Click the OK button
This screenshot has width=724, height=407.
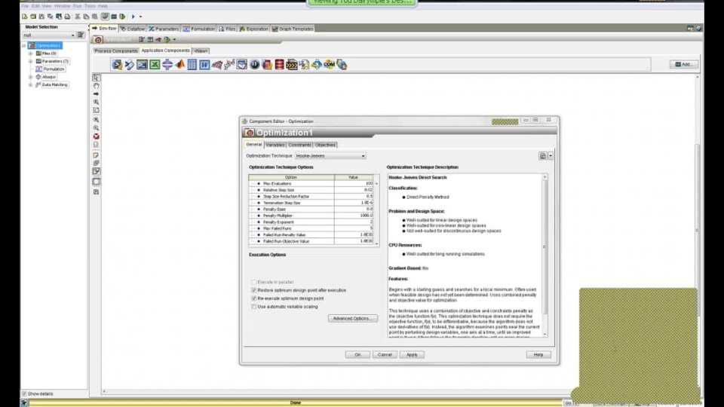click(x=357, y=355)
